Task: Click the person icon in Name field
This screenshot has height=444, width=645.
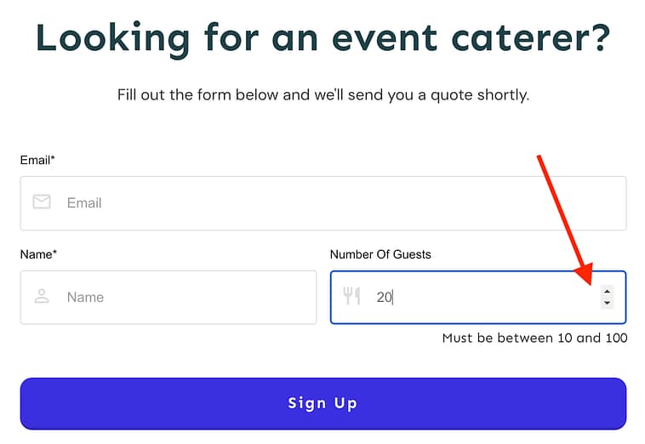Action: [x=42, y=297]
